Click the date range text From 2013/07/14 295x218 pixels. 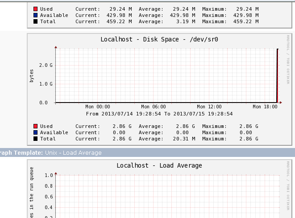[x=159, y=114]
